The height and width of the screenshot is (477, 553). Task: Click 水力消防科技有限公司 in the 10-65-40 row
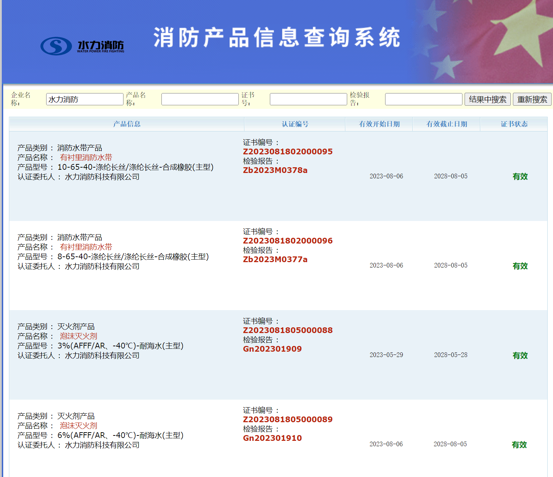coord(102,177)
